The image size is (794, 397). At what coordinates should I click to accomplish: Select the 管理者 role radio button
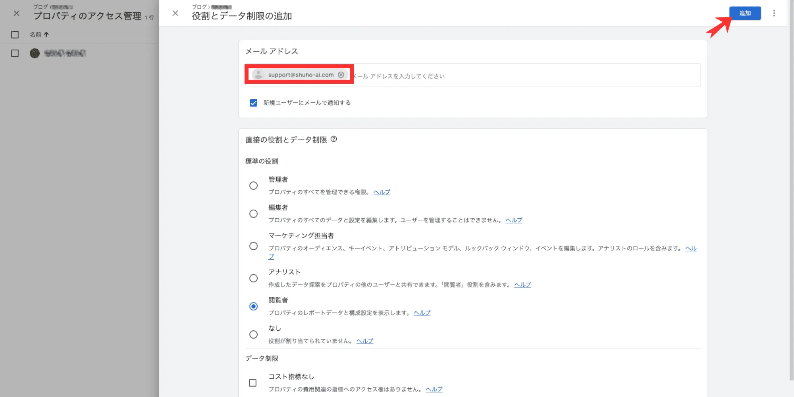click(253, 185)
